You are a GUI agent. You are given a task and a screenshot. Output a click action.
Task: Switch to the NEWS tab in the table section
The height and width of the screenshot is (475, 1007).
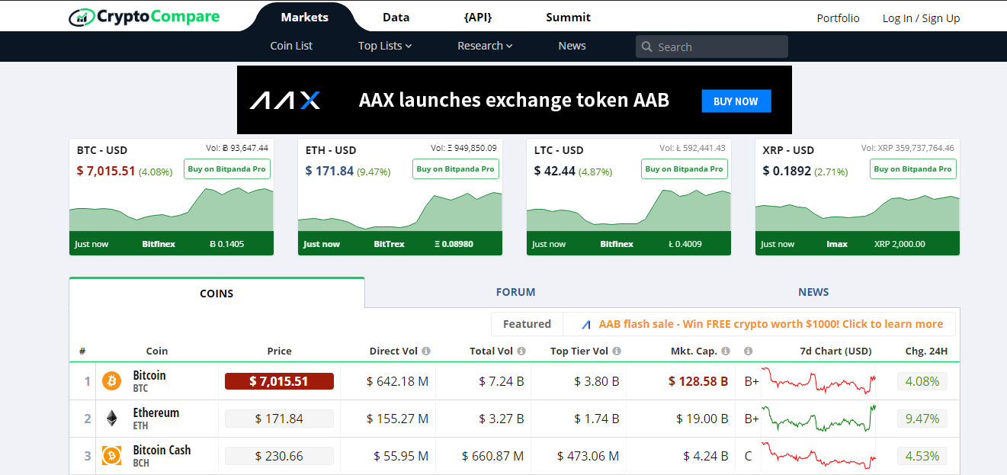(813, 292)
